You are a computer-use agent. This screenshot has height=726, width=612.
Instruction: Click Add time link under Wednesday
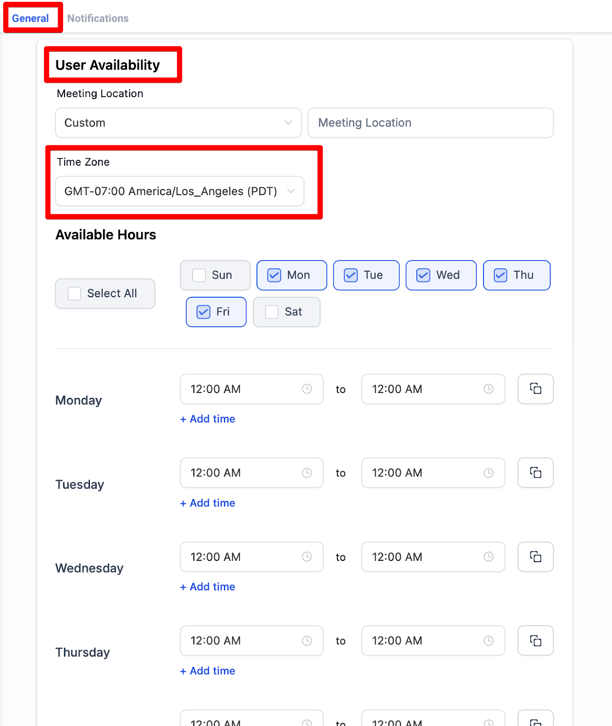(x=208, y=587)
